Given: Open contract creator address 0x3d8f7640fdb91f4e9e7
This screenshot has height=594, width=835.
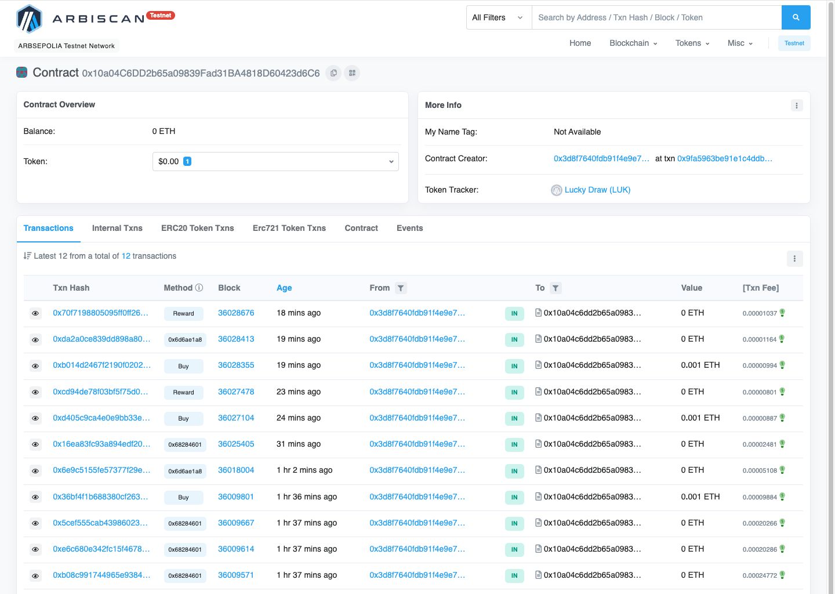Looking at the screenshot, I should coord(601,158).
